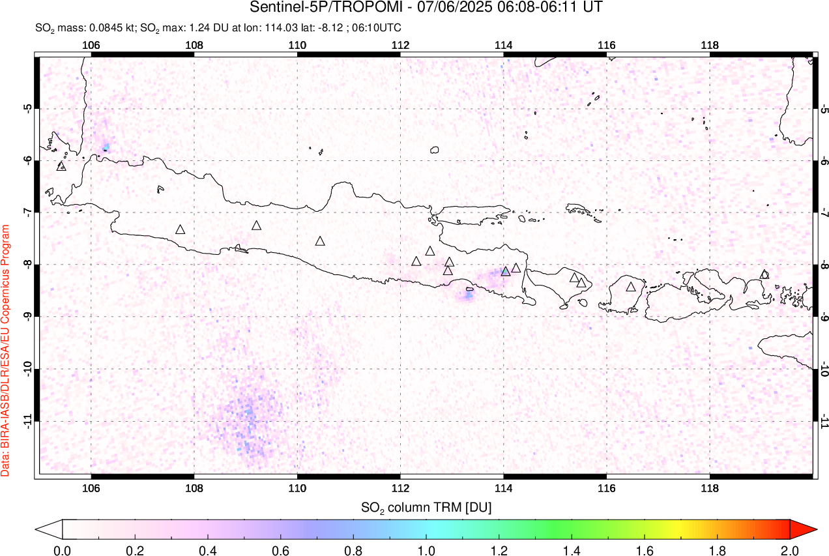Click the 1.4 colorbar tick label
Screen dimensions: 829x556
(x=572, y=549)
